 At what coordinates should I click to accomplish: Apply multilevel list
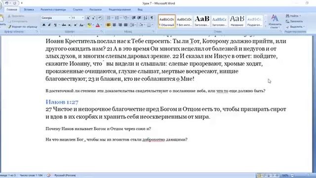(x=125, y=18)
